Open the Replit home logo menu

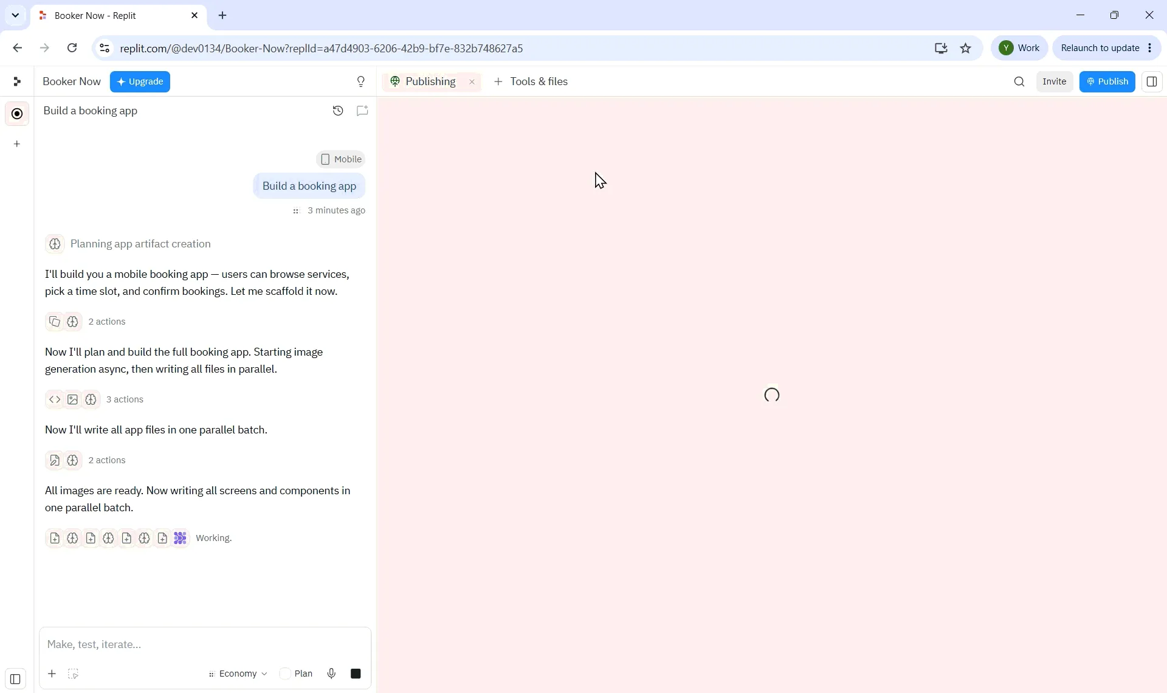(x=17, y=81)
